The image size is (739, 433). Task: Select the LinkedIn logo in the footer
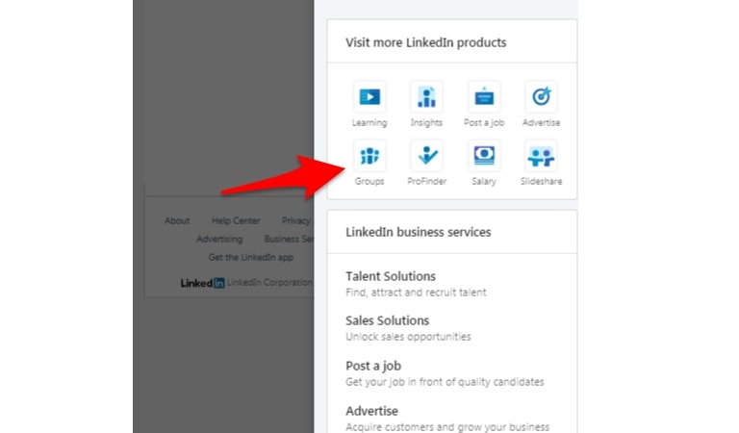pyautogui.click(x=202, y=283)
